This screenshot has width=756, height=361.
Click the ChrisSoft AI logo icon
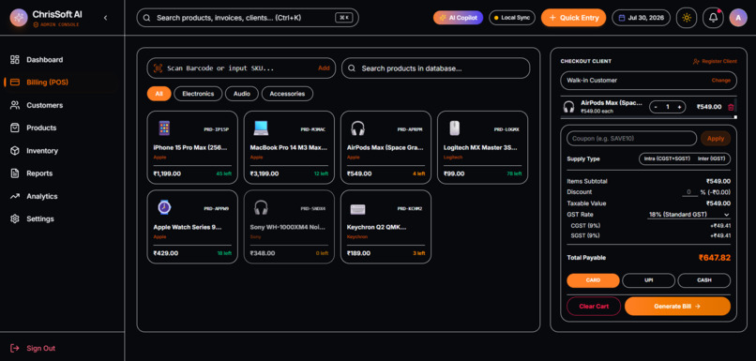tap(19, 18)
